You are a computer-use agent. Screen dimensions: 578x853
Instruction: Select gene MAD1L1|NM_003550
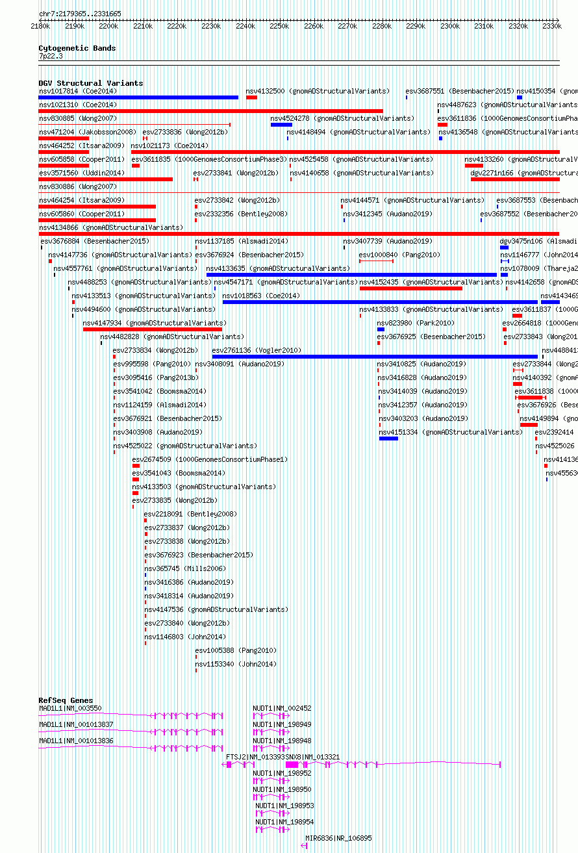pos(70,708)
